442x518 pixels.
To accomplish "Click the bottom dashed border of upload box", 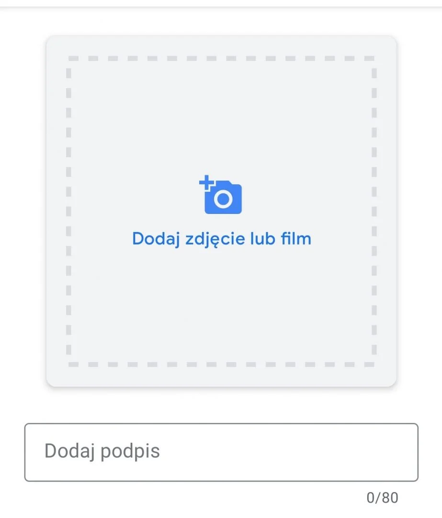I will point(221,365).
